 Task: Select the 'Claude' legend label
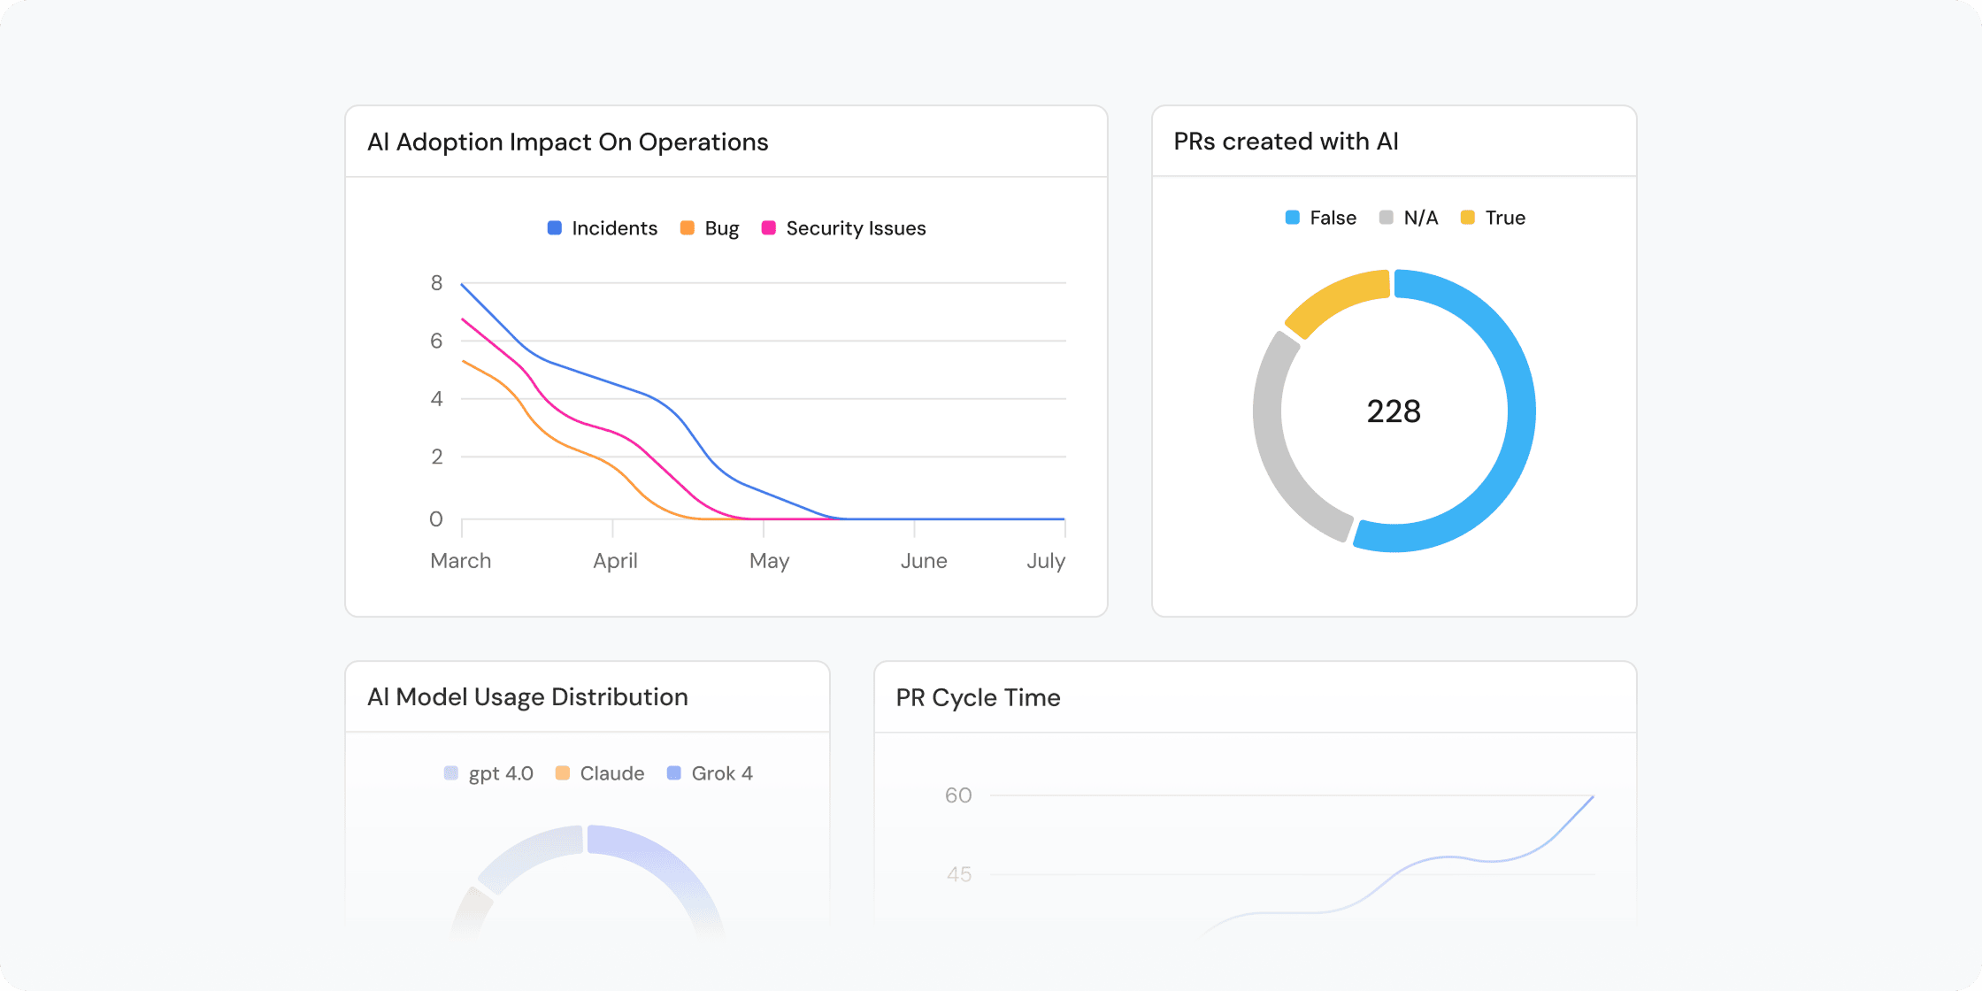(612, 773)
